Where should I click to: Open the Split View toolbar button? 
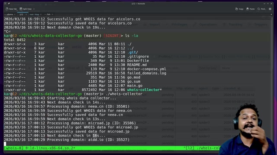click(x=26, y=9)
